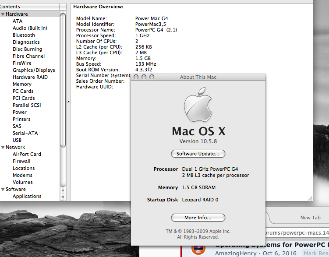Select PC Cards entry
Image resolution: width=329 pixels, height=257 pixels.
[23, 91]
